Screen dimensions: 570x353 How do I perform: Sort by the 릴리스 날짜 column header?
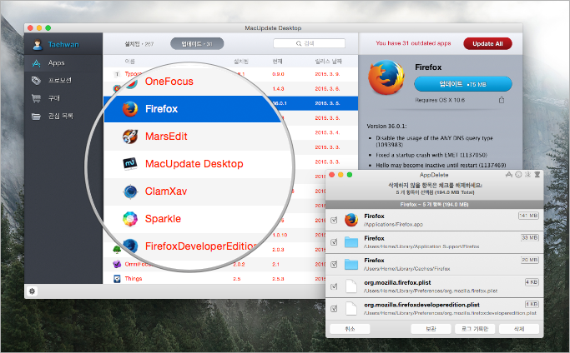point(328,62)
